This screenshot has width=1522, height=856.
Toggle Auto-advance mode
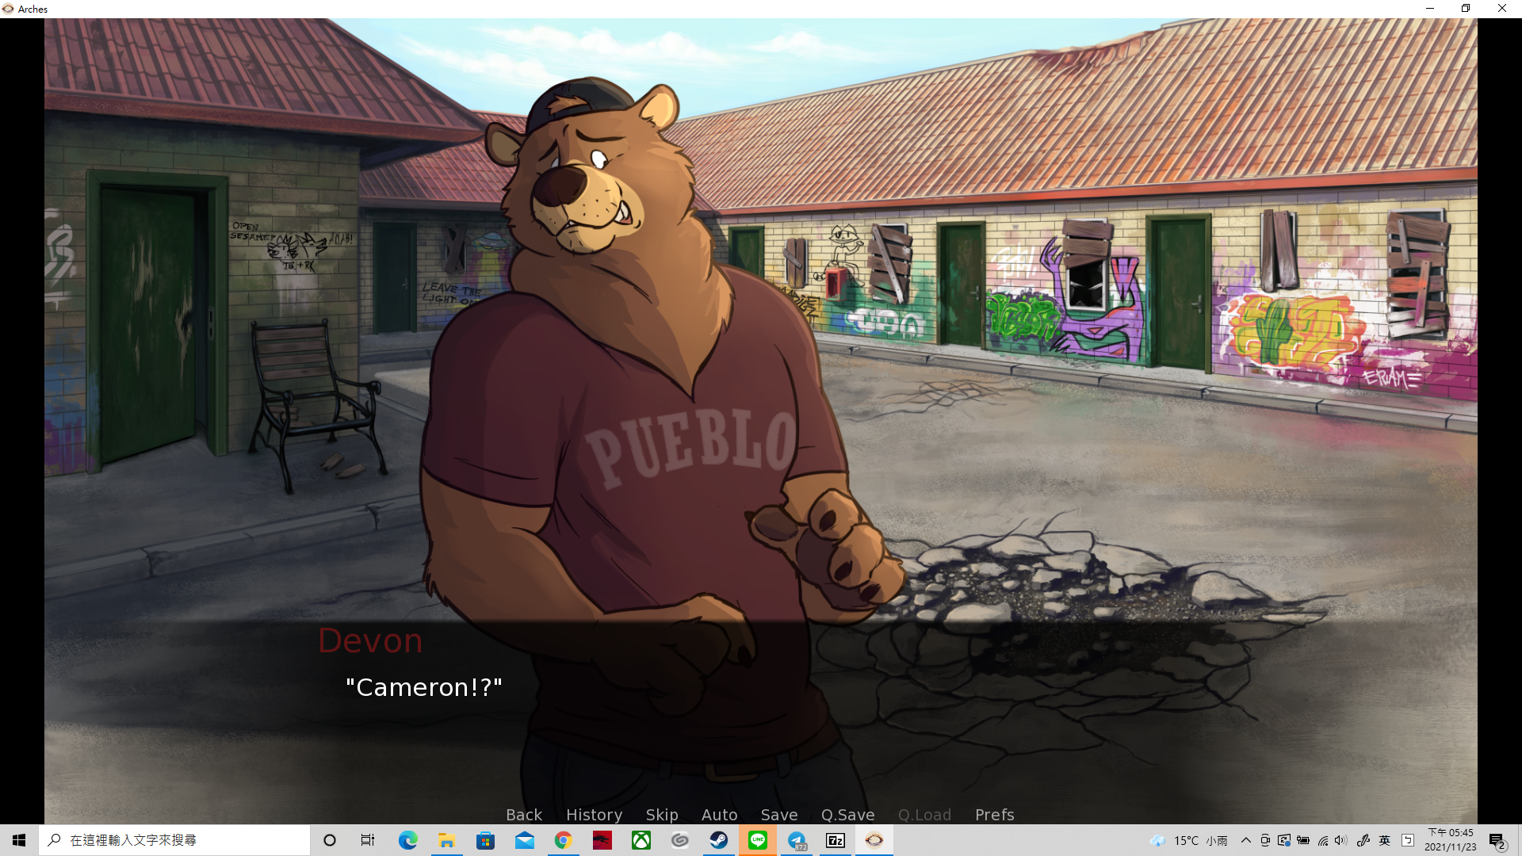[x=719, y=814]
